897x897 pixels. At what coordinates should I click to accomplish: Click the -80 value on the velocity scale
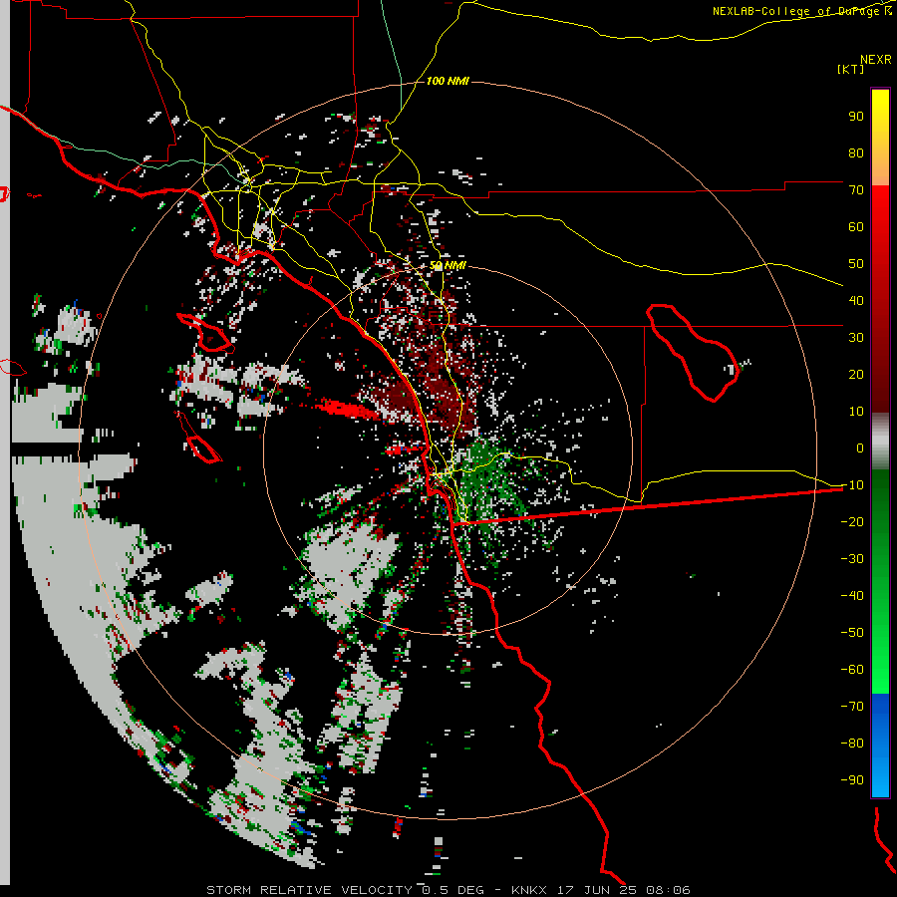[852, 744]
